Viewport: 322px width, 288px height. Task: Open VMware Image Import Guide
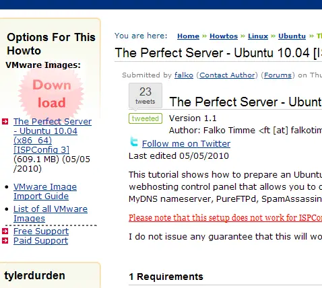[x=45, y=192]
